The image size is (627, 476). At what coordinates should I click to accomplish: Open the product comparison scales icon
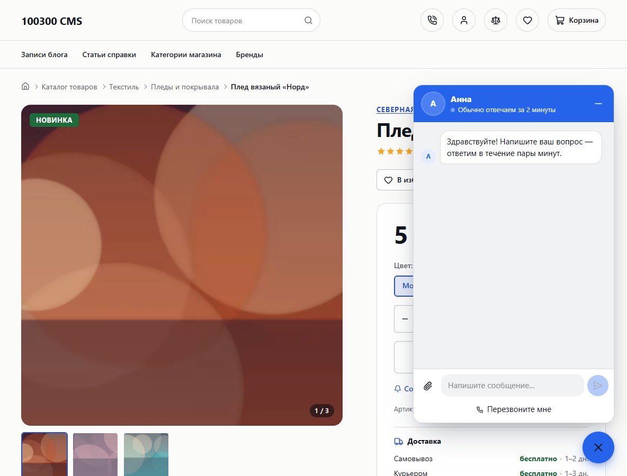496,20
